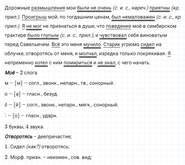Click the bold heading "Моё"

click(10, 73)
